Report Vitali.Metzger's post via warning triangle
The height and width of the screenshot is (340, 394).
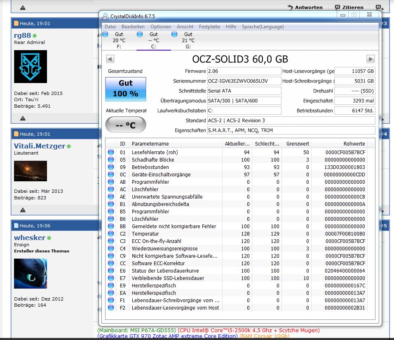[x=23, y=210]
